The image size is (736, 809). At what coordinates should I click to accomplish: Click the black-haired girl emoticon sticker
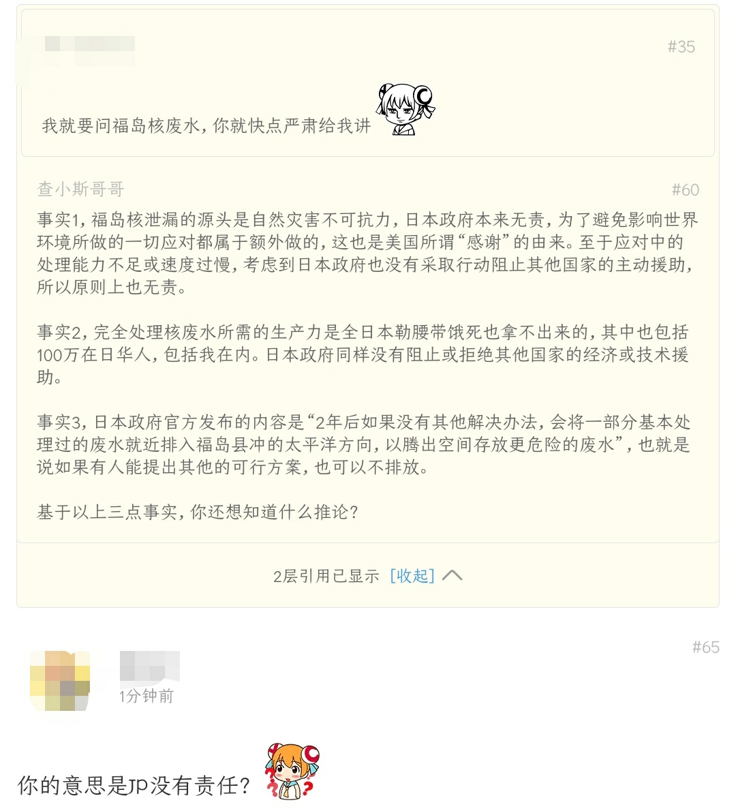pos(406,109)
